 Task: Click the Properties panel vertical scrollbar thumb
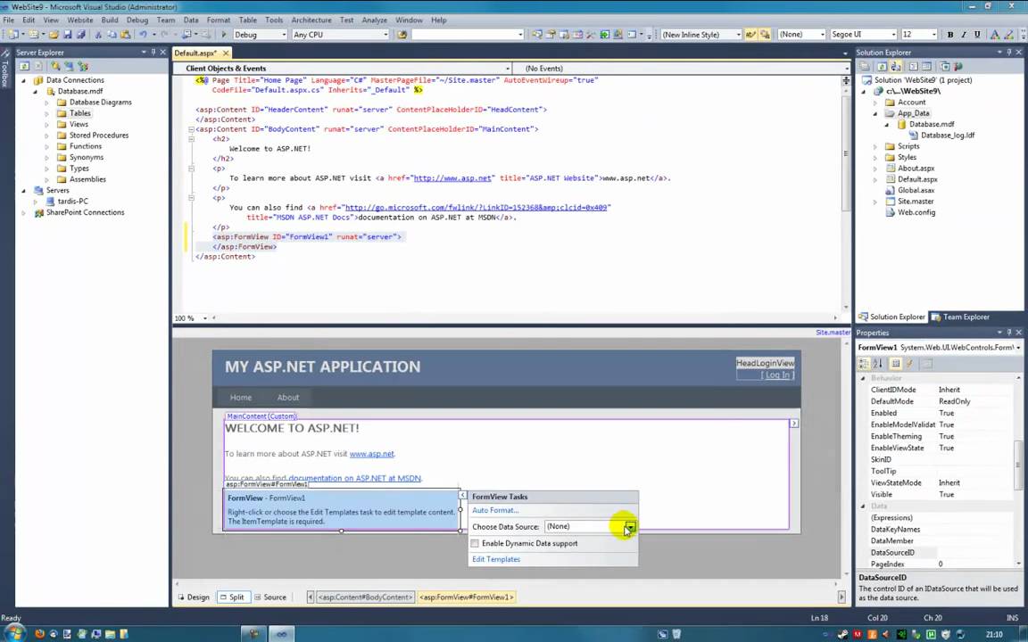pos(1018,465)
